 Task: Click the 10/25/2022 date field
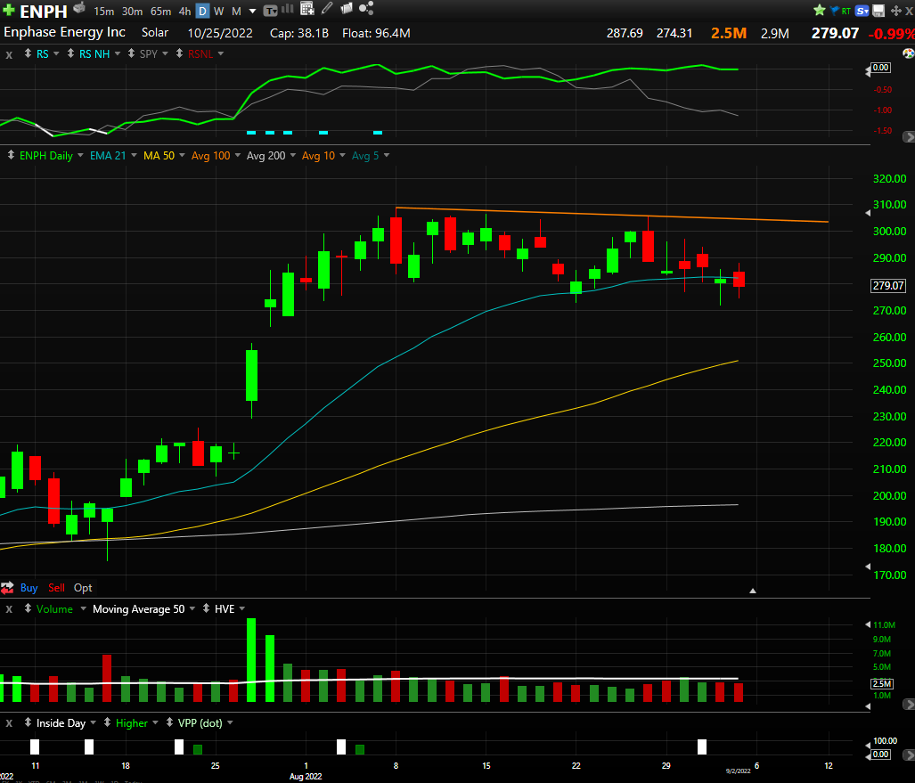[220, 33]
